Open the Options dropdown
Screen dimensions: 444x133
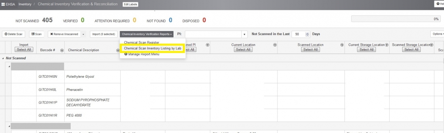[437, 34]
